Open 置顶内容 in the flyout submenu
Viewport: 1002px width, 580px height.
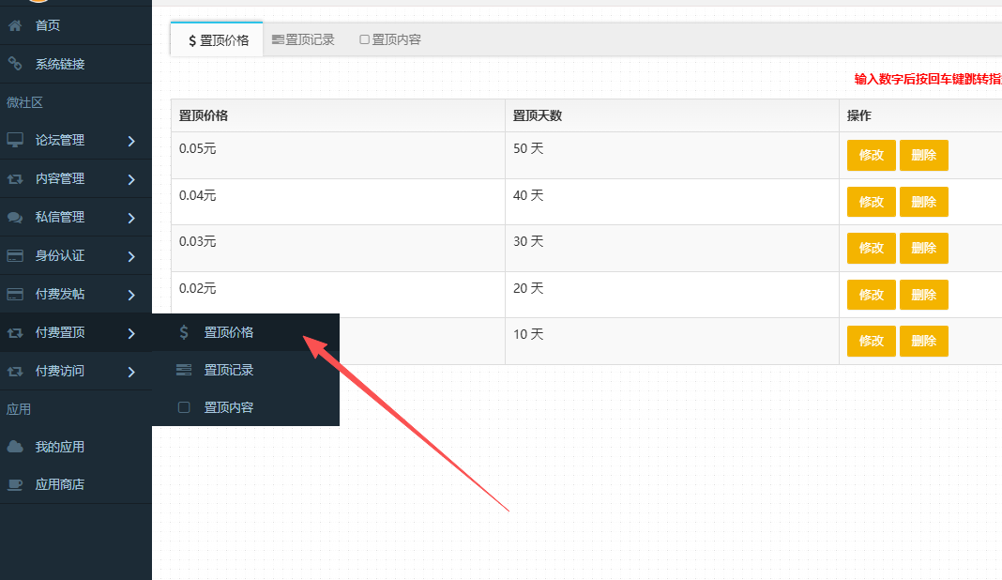click(229, 407)
